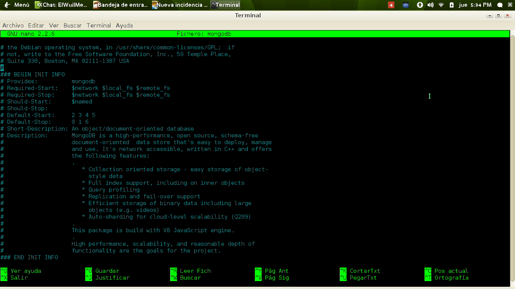Click '^Y Pág Ant' shortcut label

click(272, 271)
